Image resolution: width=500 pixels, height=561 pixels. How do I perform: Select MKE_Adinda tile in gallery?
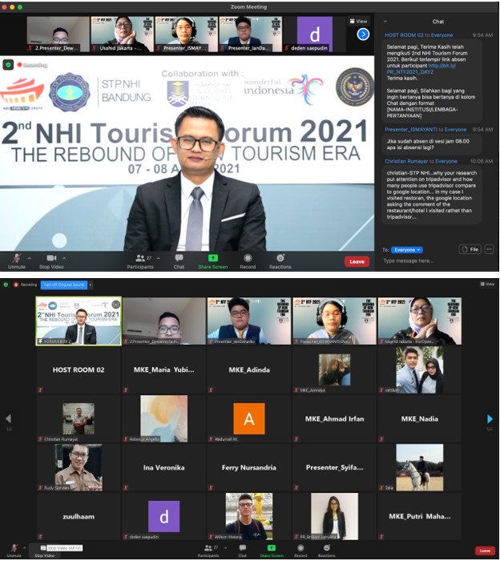pos(249,370)
